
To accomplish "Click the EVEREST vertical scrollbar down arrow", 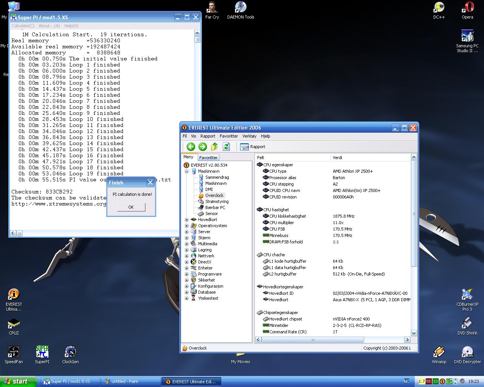I will click(414, 333).
